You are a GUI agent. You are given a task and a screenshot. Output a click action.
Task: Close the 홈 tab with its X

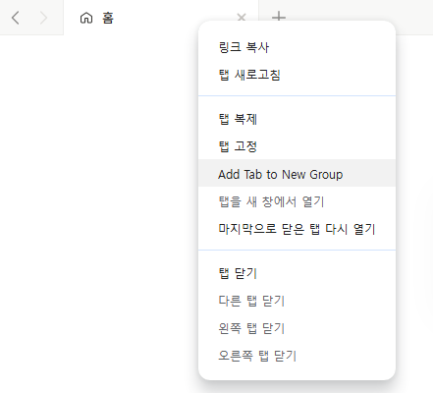tap(242, 17)
